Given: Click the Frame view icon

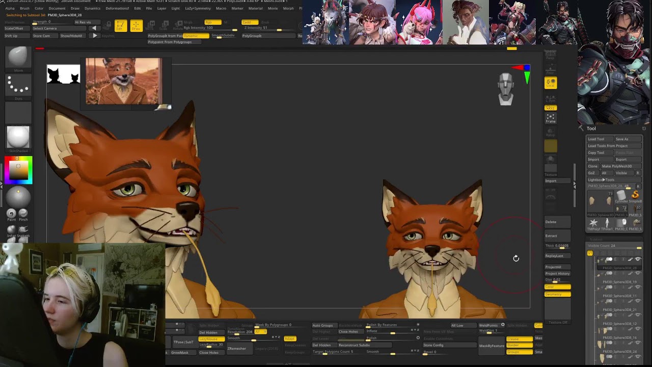Looking at the screenshot, I should 551,118.
